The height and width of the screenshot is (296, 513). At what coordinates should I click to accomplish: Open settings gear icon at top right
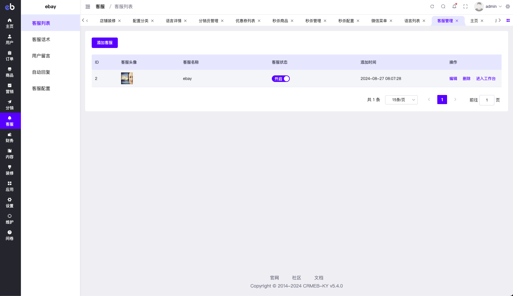(x=508, y=7)
